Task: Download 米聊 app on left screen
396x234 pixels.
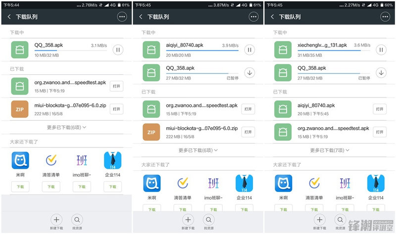Action: (x=20, y=187)
